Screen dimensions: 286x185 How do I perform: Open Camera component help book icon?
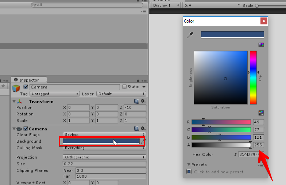tap(136, 129)
